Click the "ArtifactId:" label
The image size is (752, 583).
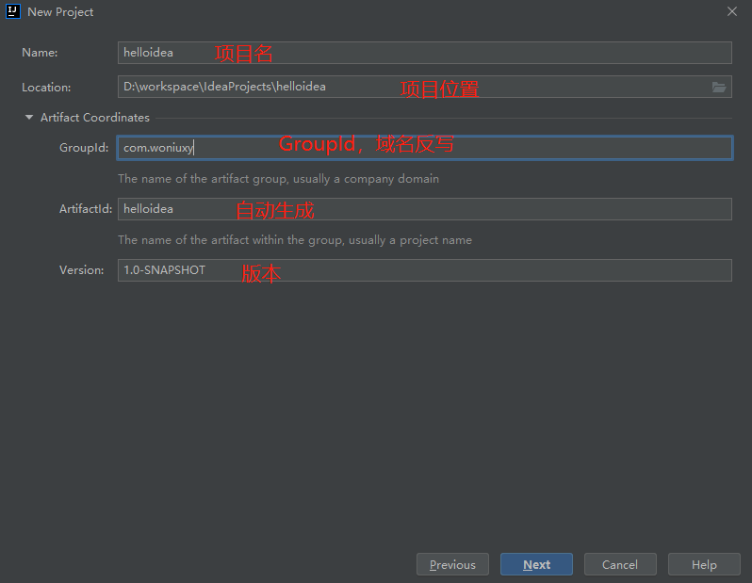(86, 209)
